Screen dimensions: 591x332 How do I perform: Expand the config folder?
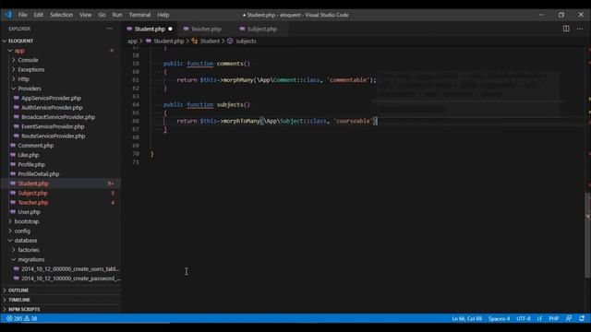click(22, 231)
